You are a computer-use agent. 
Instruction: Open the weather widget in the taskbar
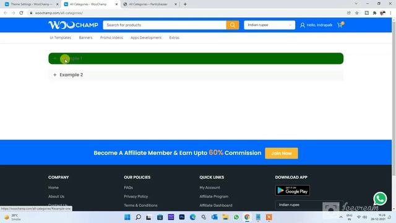[x=12, y=217]
